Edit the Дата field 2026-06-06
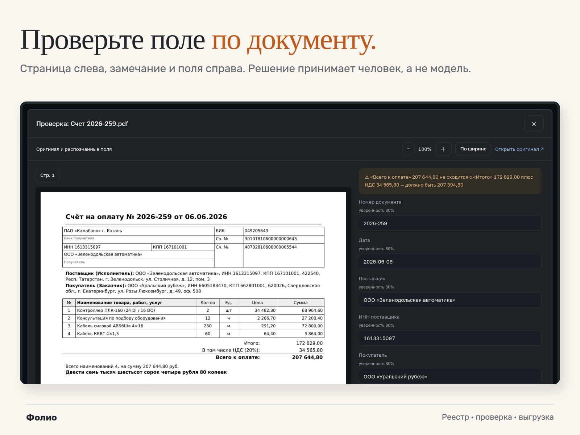 point(450,261)
